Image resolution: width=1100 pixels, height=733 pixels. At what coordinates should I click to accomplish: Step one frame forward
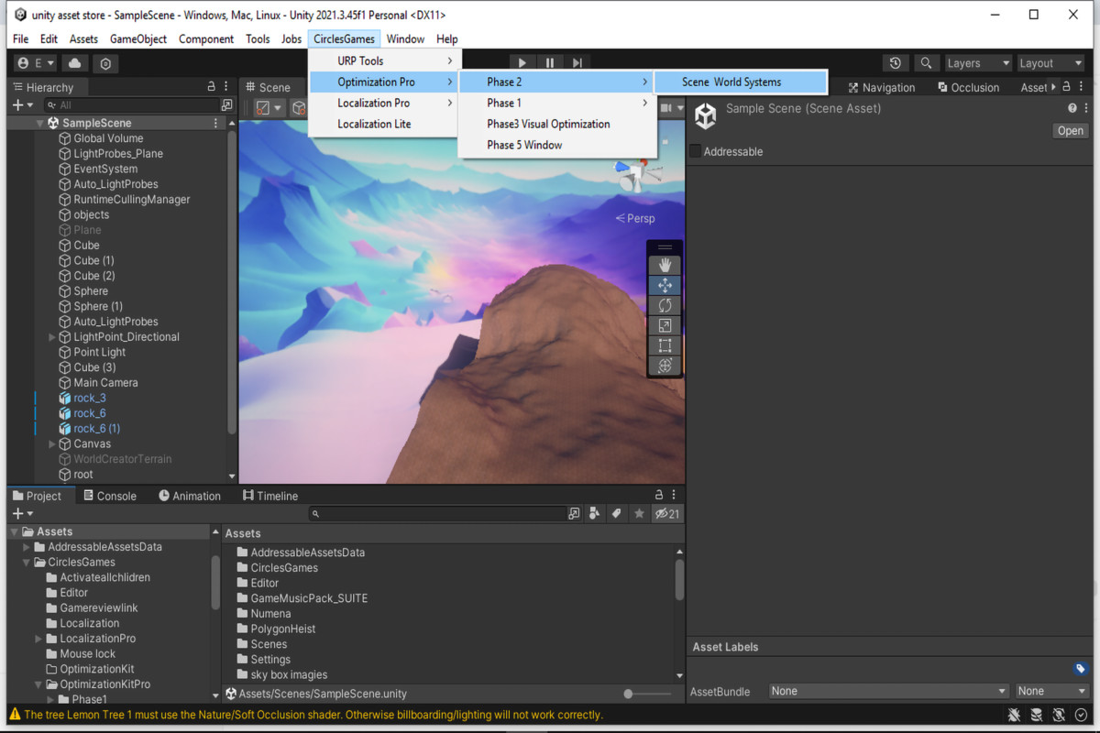(x=577, y=63)
